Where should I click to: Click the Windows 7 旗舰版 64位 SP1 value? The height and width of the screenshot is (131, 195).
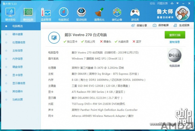click(97, 58)
